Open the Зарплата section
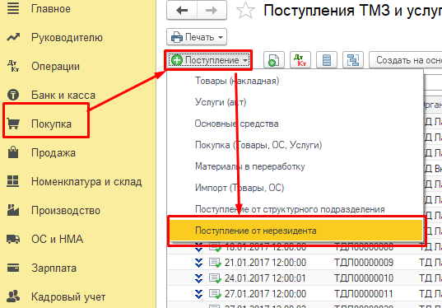This screenshot has height=308, width=442. tap(54, 268)
